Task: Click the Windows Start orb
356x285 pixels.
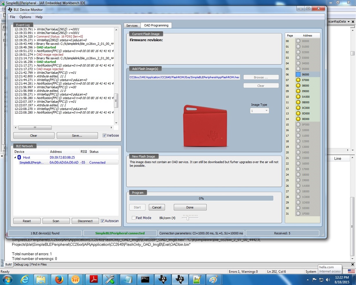Action: pyautogui.click(x=7, y=279)
